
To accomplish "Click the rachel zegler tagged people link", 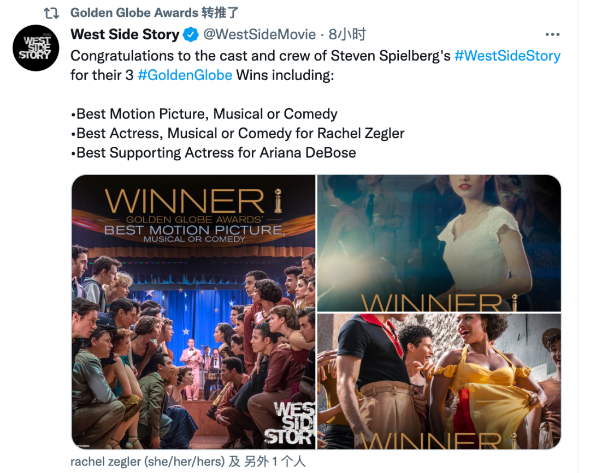I will [x=188, y=462].
